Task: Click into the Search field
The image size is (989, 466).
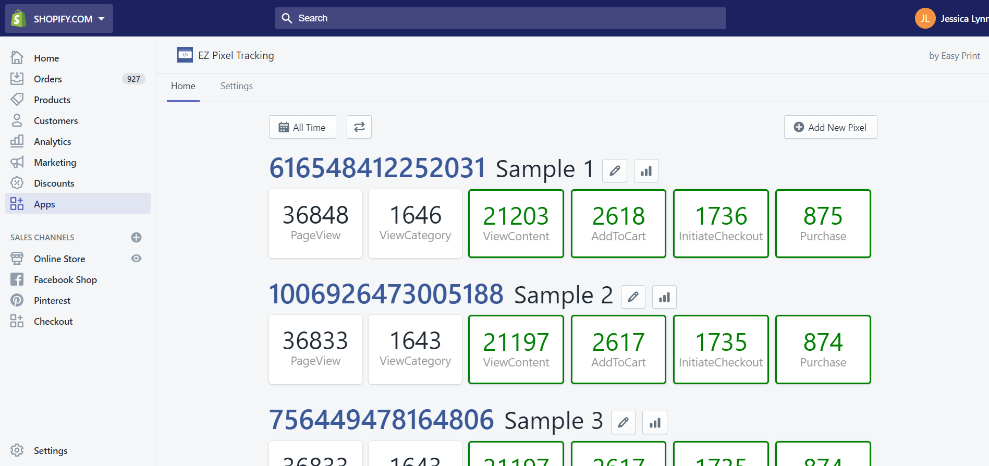Action: pyautogui.click(x=500, y=18)
